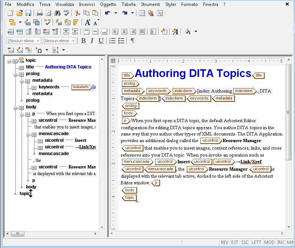Screen dimensions: 295x248
Task: Open the File menu
Action: 8,4
